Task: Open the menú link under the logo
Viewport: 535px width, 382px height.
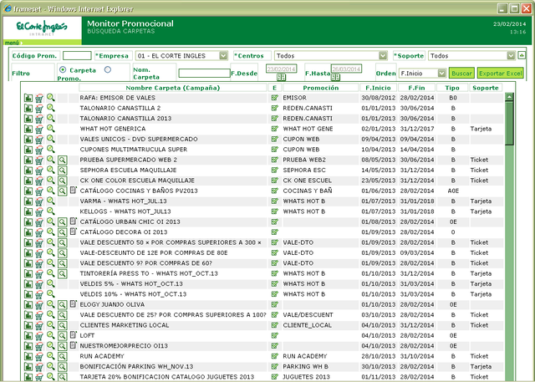Action: pos(12,43)
